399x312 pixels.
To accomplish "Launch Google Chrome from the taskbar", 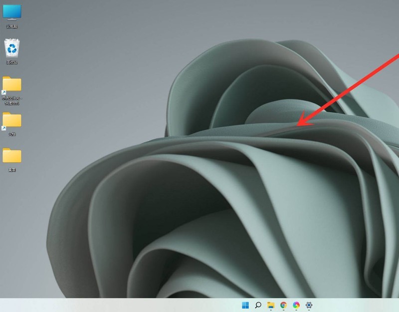I will [284, 305].
